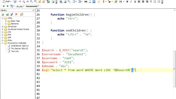Collapse the Powered by WeBuilder folder
Image resolution: width=176 pixels, height=99 pixels.
pyautogui.click(x=2, y=43)
